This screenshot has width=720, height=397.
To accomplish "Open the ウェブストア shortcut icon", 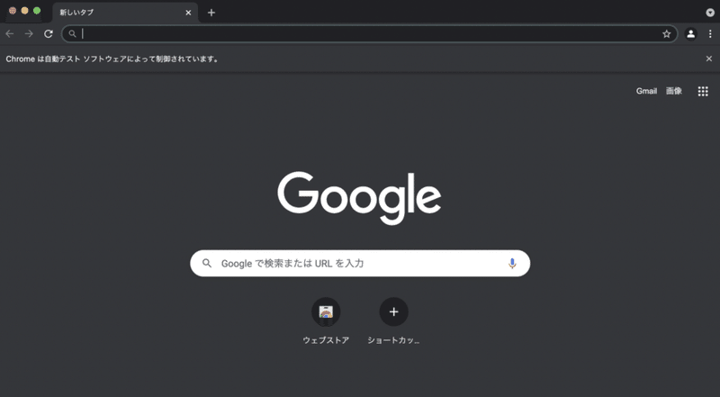I will [x=326, y=312].
